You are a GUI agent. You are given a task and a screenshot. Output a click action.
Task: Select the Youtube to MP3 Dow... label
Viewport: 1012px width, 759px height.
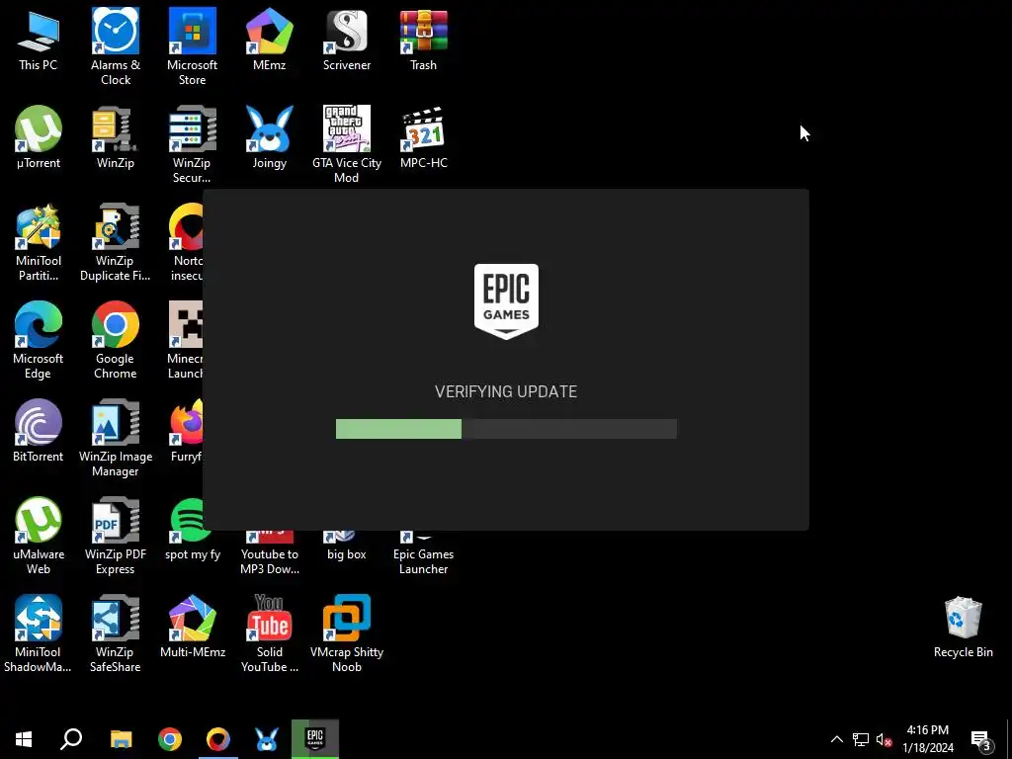270,561
